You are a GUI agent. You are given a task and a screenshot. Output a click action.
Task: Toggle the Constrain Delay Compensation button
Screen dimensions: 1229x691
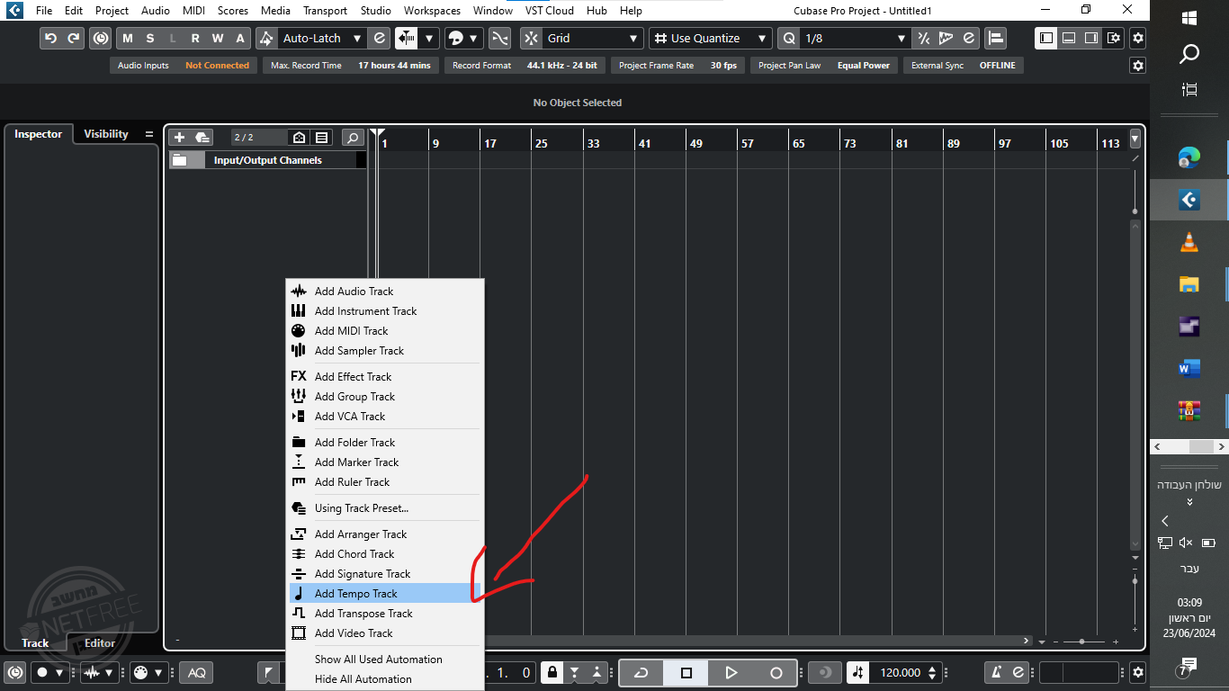click(x=100, y=39)
